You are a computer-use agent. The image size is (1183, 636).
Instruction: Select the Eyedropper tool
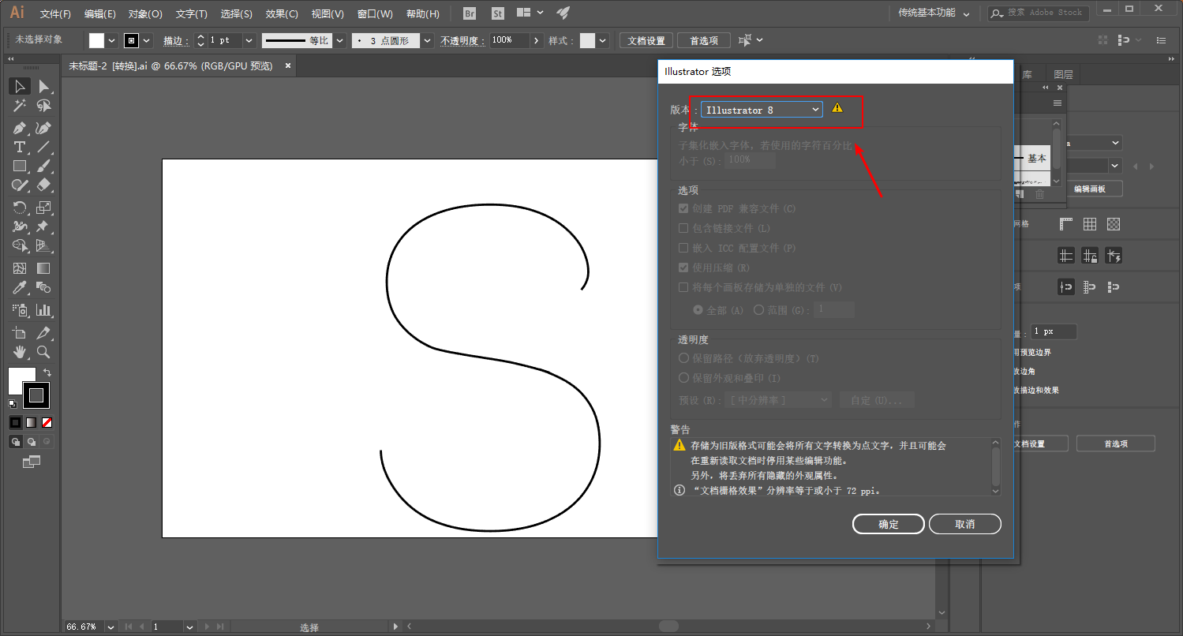[x=20, y=287]
